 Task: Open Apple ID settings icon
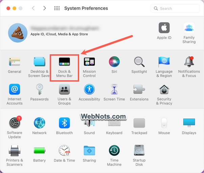pyautogui.click(x=164, y=28)
